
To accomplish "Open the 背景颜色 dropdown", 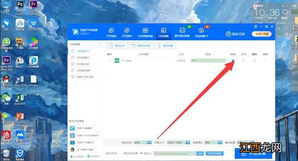I will (213, 143).
